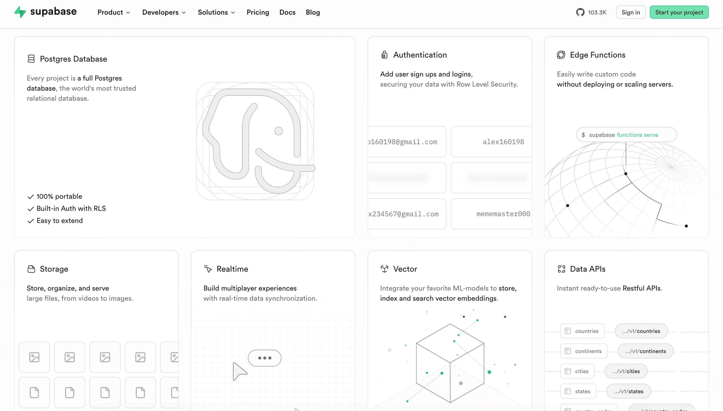Click the x234567@gmail.com email field
Screen dimensions: 723x411
(407, 214)
